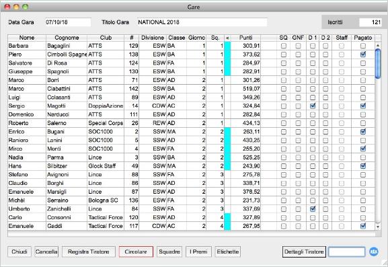Click the blue people icon at bottom right
The height and width of the screenshot is (267, 388).
374,252
